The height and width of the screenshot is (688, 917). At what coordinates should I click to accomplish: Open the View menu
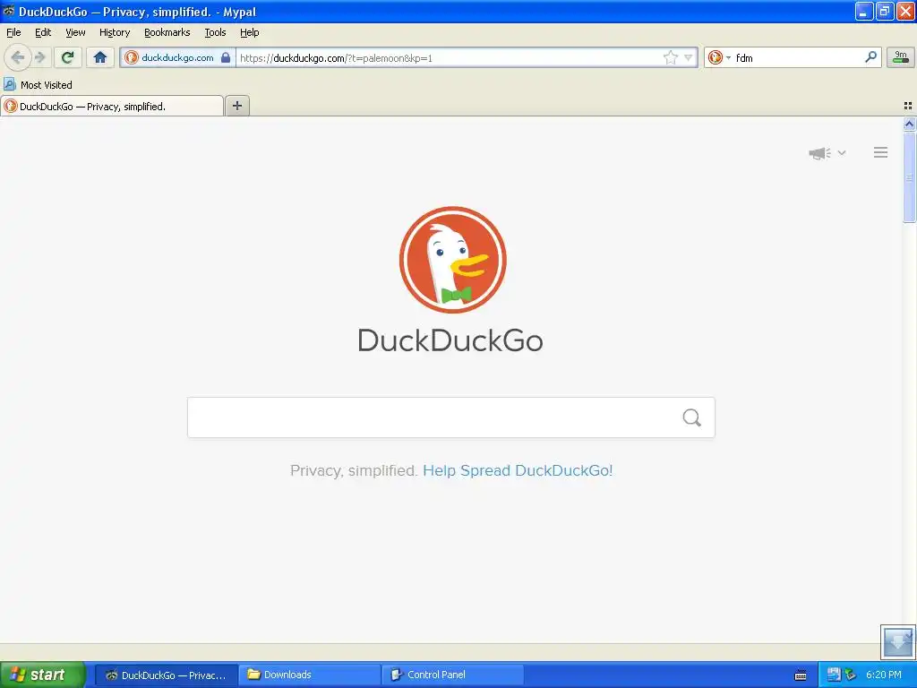click(x=75, y=32)
